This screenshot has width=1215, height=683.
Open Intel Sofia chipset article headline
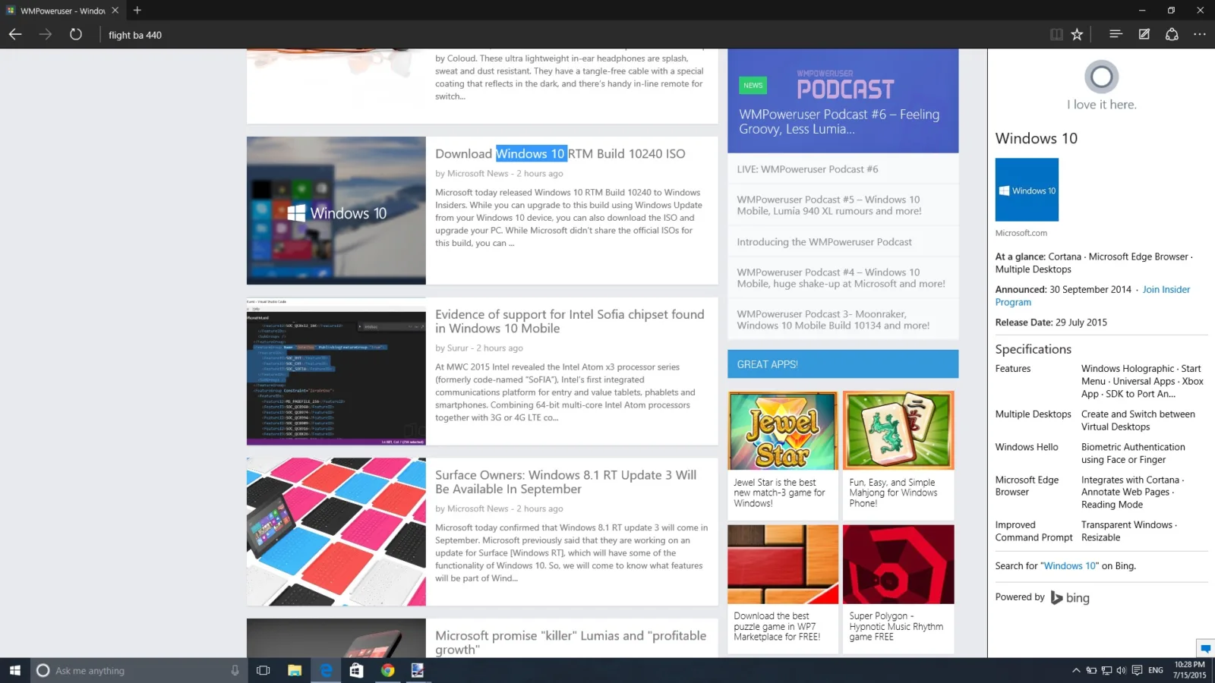click(x=570, y=321)
